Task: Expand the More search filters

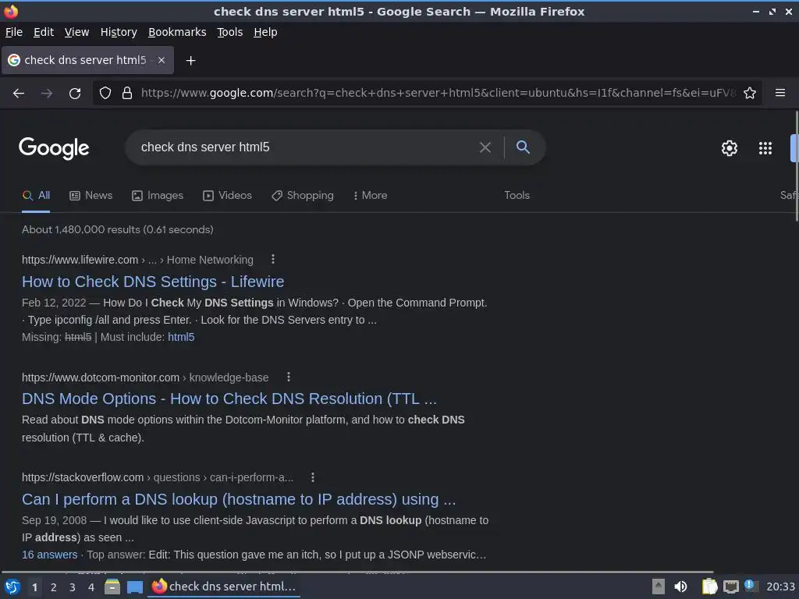Action: coord(371,196)
